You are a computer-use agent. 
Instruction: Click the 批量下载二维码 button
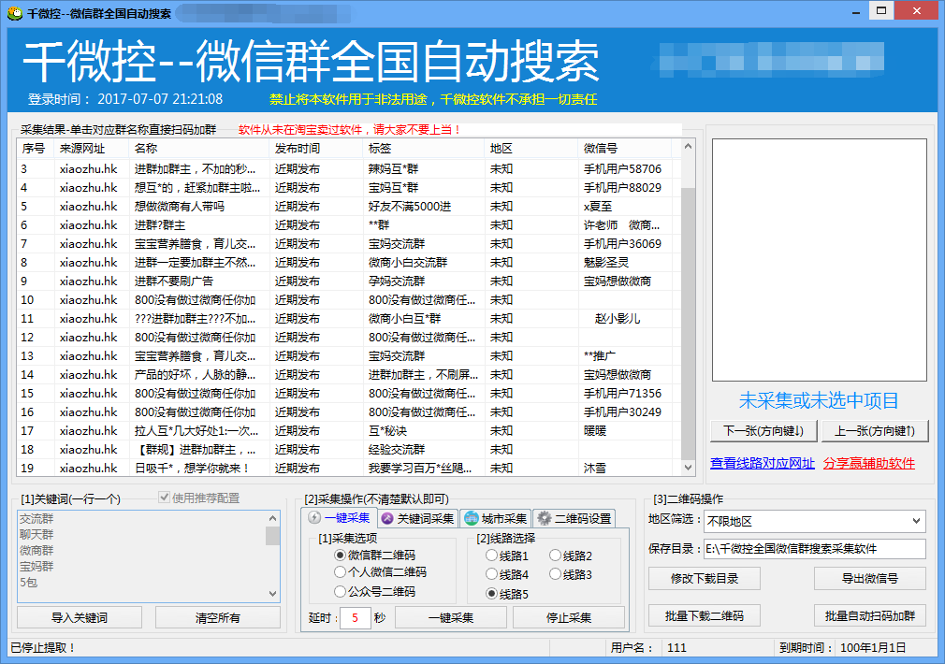(x=704, y=615)
